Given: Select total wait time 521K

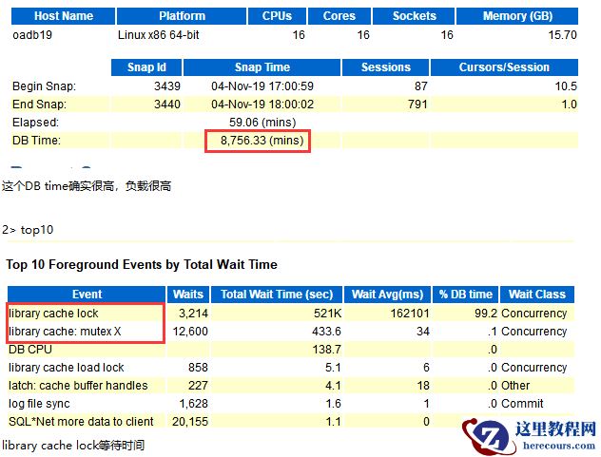Looking at the screenshot, I should 327,314.
